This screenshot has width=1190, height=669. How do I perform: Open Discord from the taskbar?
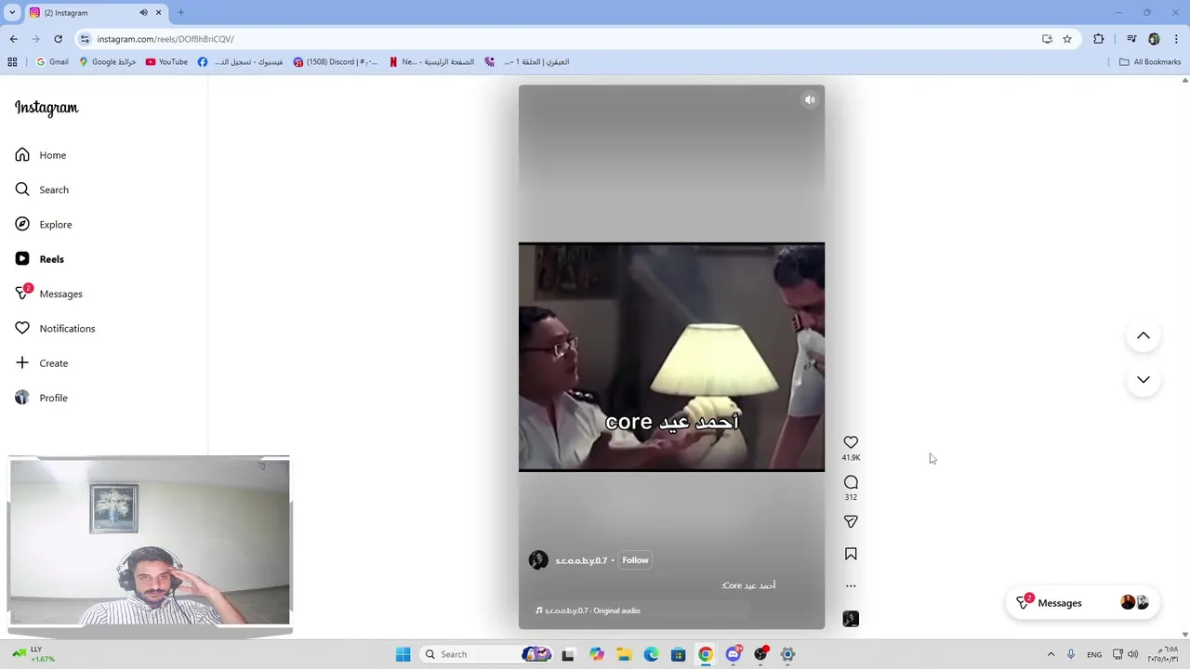[733, 654]
